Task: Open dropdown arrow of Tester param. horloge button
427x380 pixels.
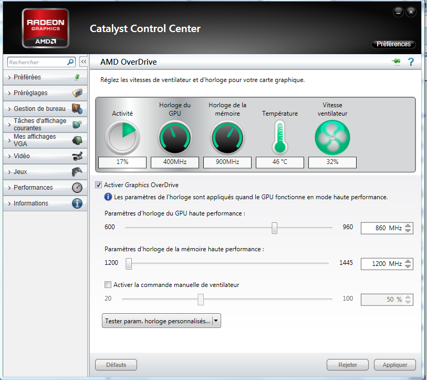Action: coord(216,321)
